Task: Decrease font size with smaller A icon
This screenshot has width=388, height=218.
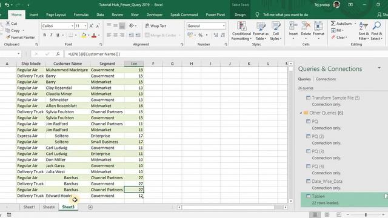Action: click(98, 26)
